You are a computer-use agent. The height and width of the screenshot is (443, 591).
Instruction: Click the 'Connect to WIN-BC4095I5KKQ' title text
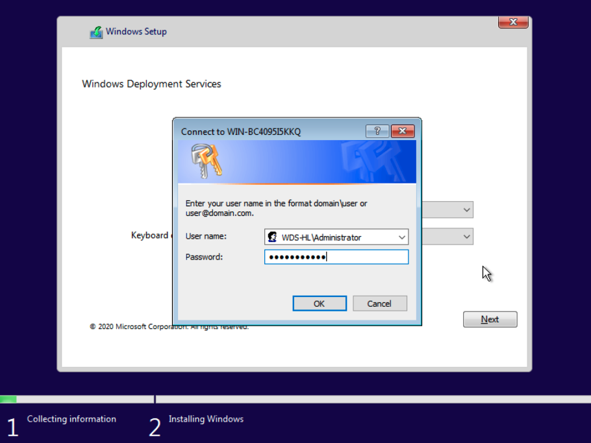241,132
